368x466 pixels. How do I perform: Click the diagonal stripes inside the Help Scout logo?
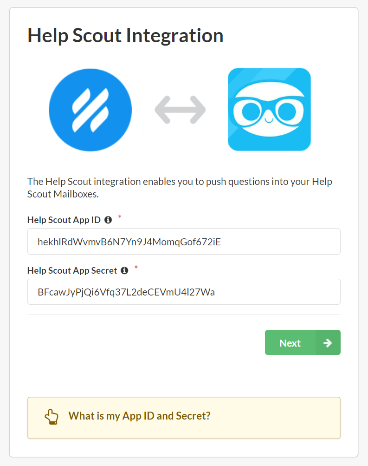(90, 110)
